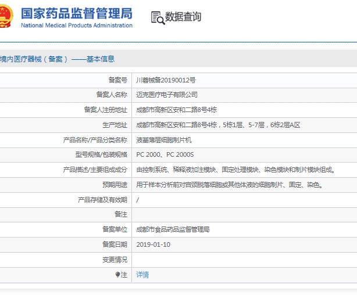Click the 预期用途 label
357x295 pixels.
coord(115,185)
